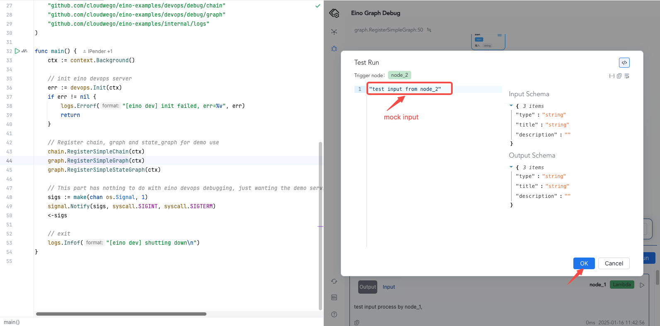Toggle word wrap in the input editor

coord(627,76)
